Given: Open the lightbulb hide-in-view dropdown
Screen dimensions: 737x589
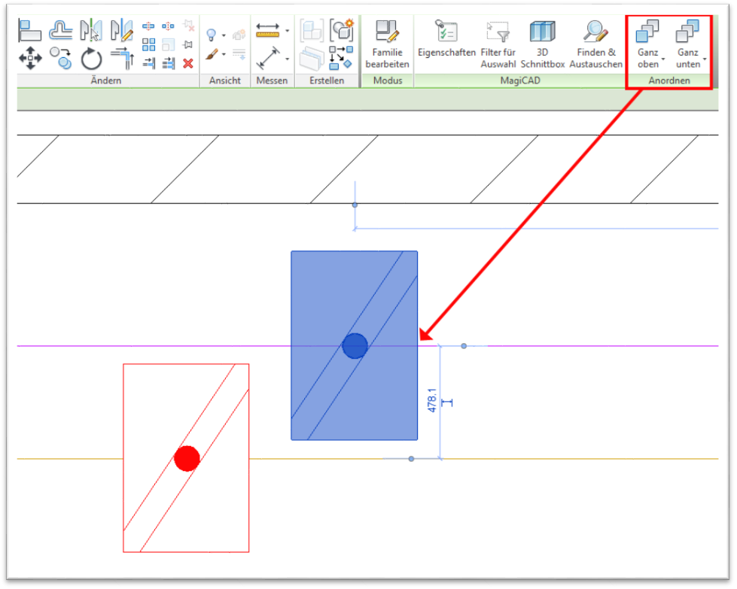Looking at the screenshot, I should tap(224, 35).
